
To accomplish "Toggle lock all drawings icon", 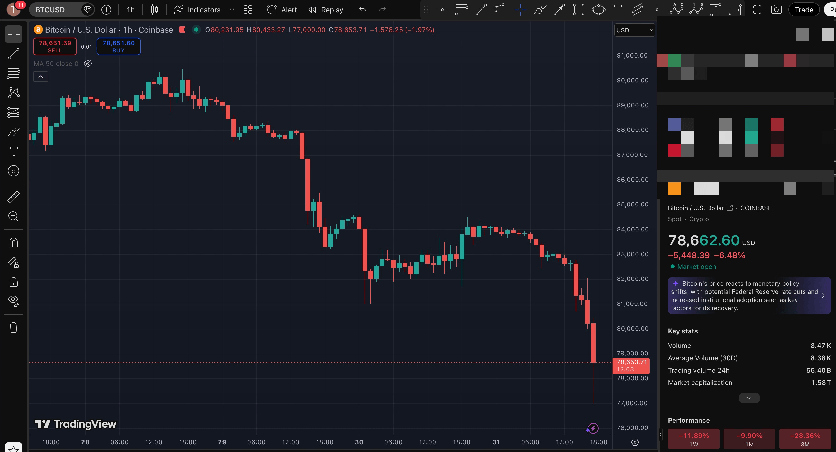I will [14, 282].
